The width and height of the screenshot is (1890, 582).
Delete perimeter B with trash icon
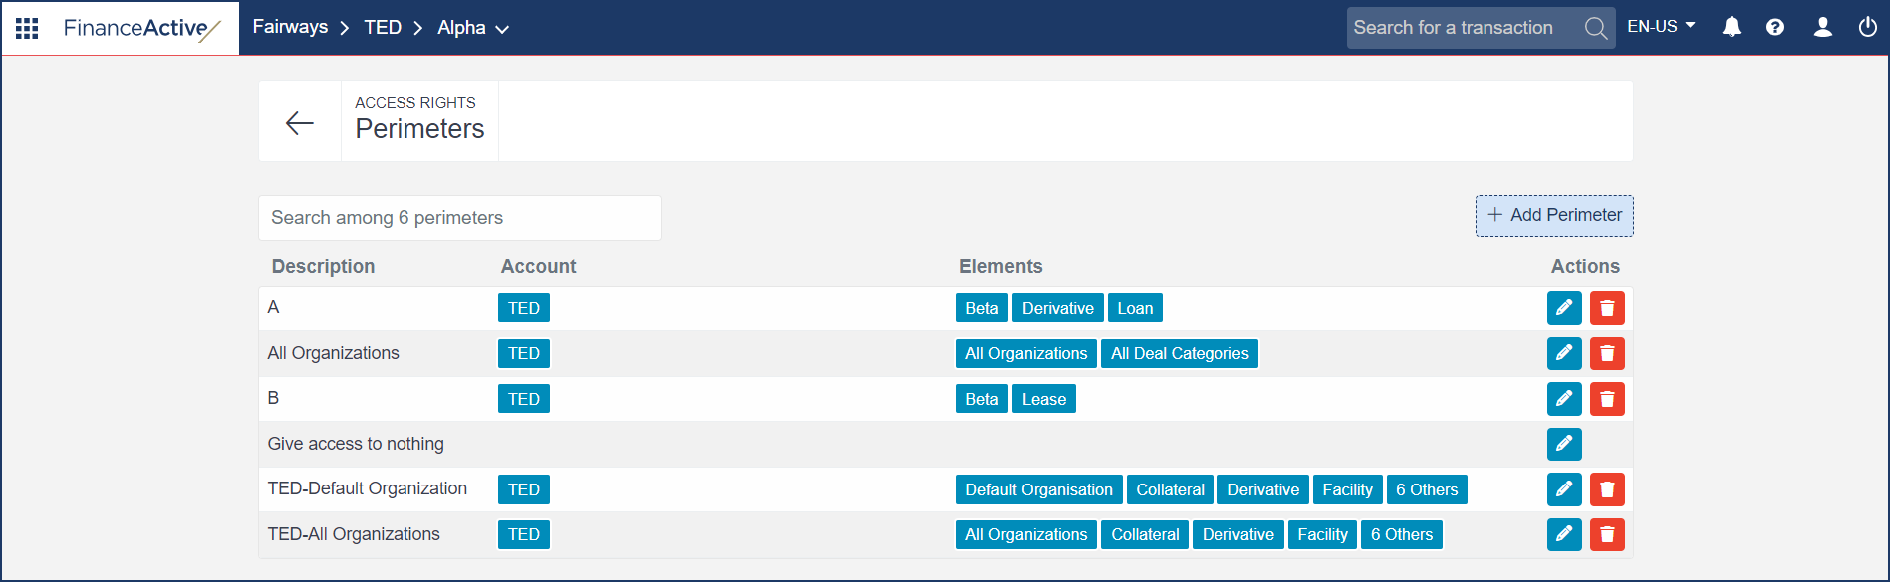click(x=1607, y=399)
